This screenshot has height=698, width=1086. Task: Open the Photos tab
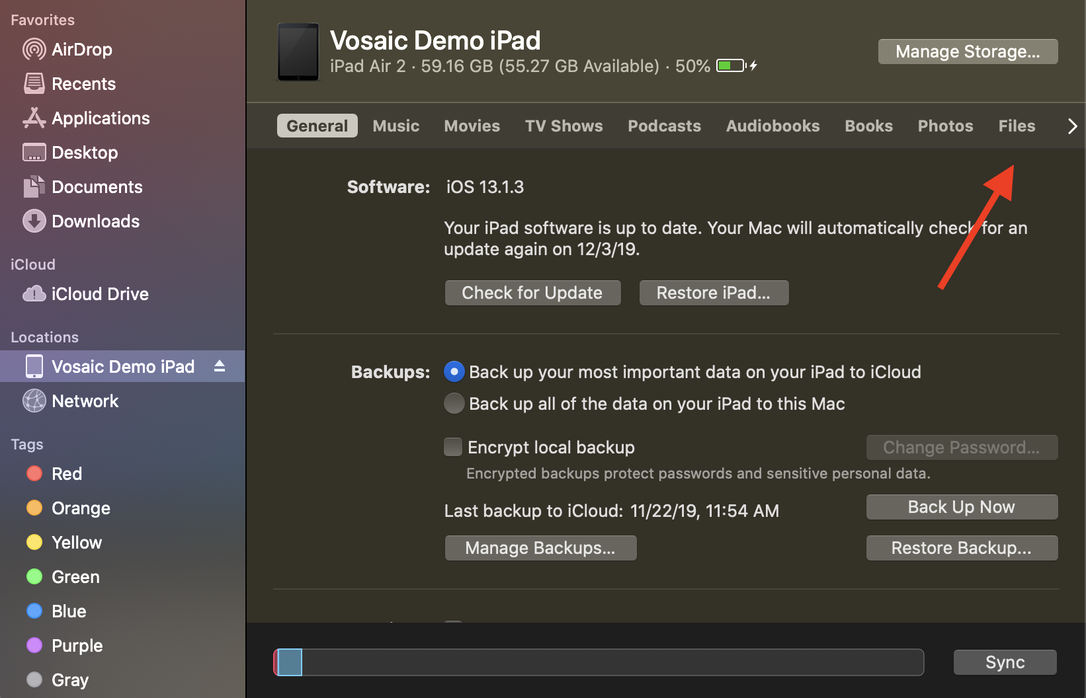(x=946, y=126)
